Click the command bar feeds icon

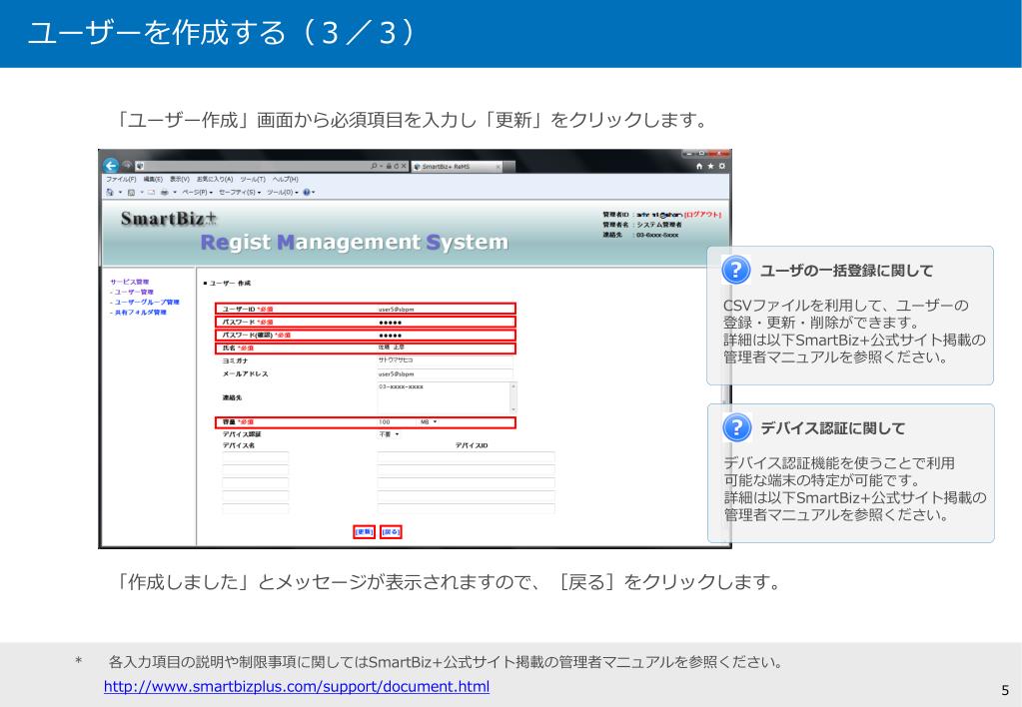tap(131, 192)
